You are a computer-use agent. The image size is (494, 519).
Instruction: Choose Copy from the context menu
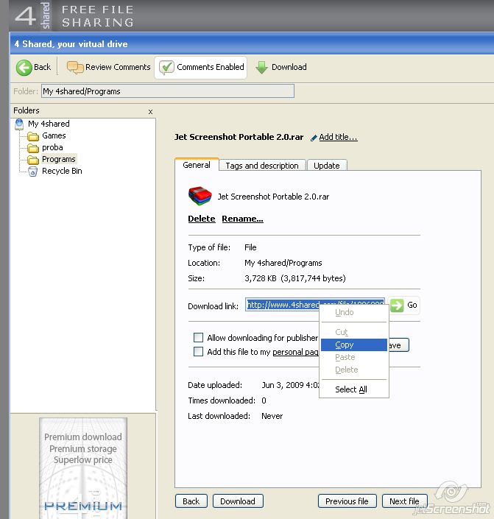[354, 345]
